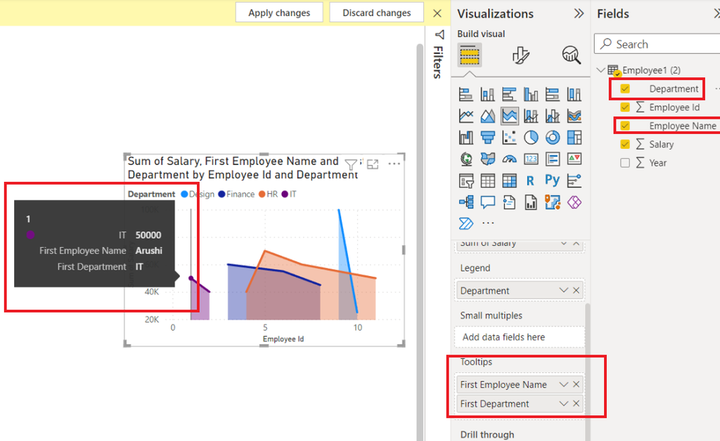Toggle the Department field checkbox
Screen dimensions: 720x441
(x=625, y=88)
